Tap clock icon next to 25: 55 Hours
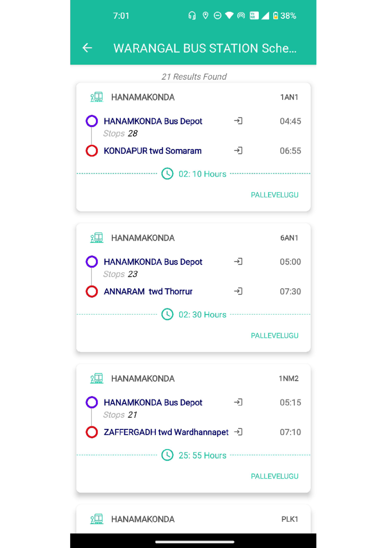Image resolution: width=387 pixels, height=548 pixels. (167, 455)
